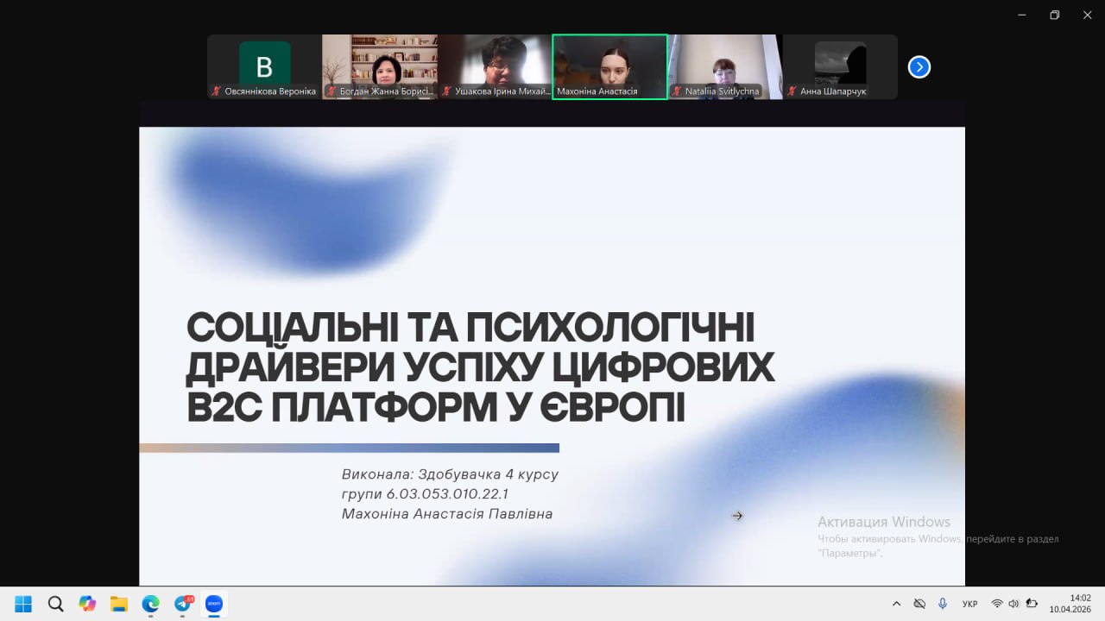Click the muted mic icon beside Ушакова Ірина
Image resolution: width=1105 pixels, height=621 pixels.
447,91
